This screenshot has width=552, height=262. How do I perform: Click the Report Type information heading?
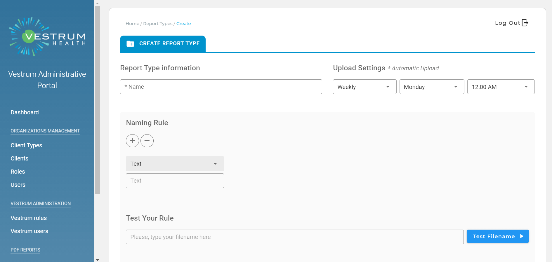(x=160, y=68)
